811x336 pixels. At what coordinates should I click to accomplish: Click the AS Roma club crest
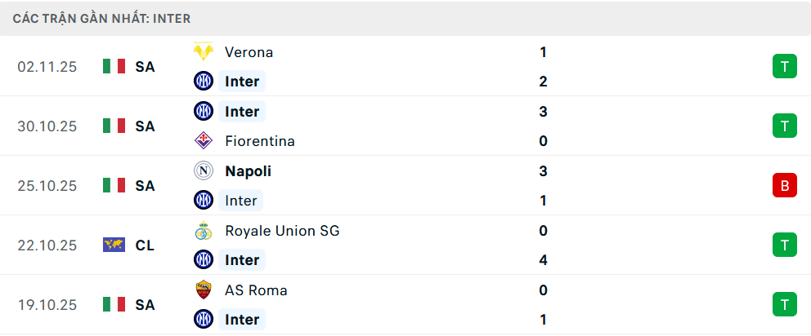(x=203, y=290)
